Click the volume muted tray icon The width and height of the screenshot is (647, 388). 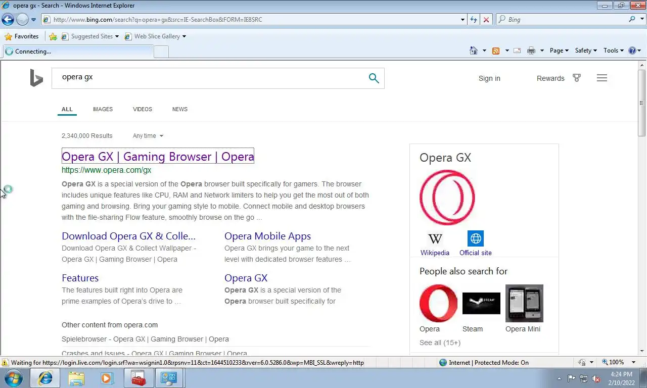point(596,378)
